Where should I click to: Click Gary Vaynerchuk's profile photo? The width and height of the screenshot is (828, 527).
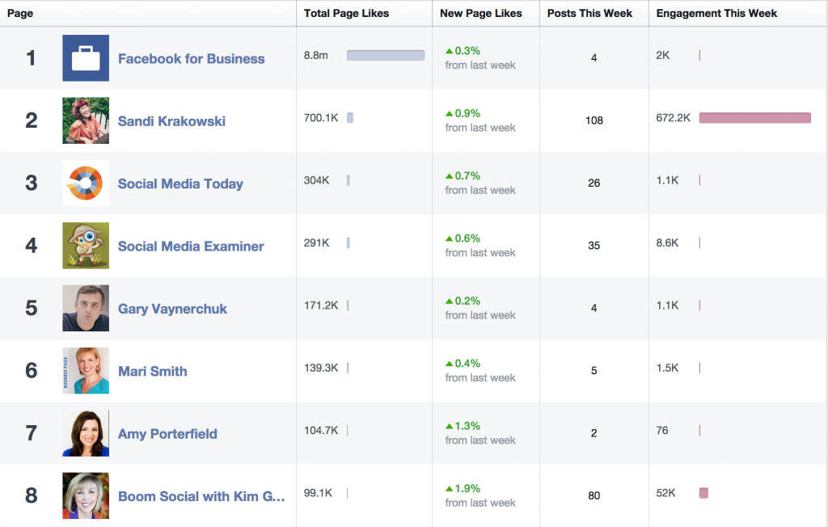click(85, 308)
